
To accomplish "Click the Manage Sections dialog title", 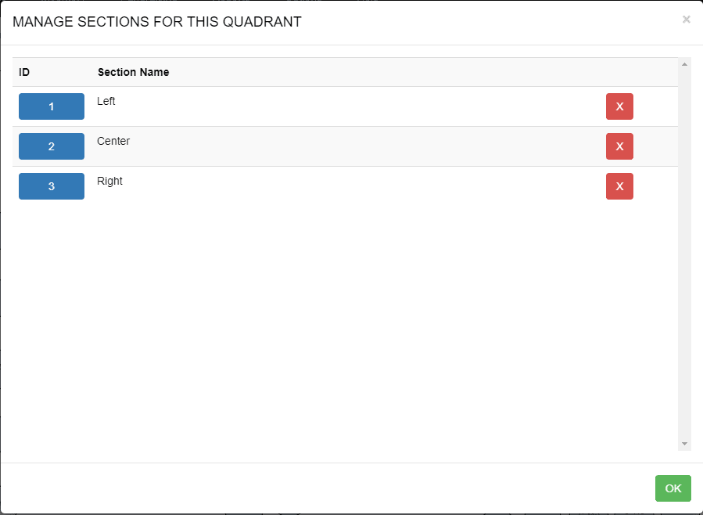I will [157, 22].
